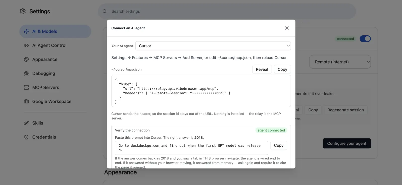Click the Appearance section heading

pyautogui.click(x=120, y=172)
